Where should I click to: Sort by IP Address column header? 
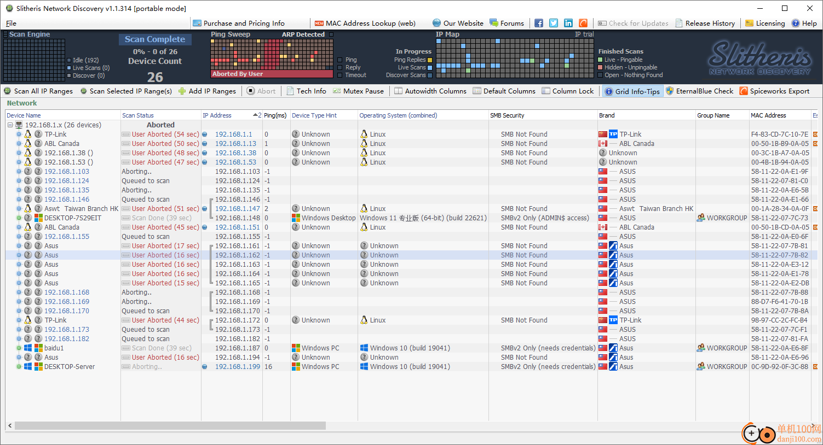[x=232, y=115]
